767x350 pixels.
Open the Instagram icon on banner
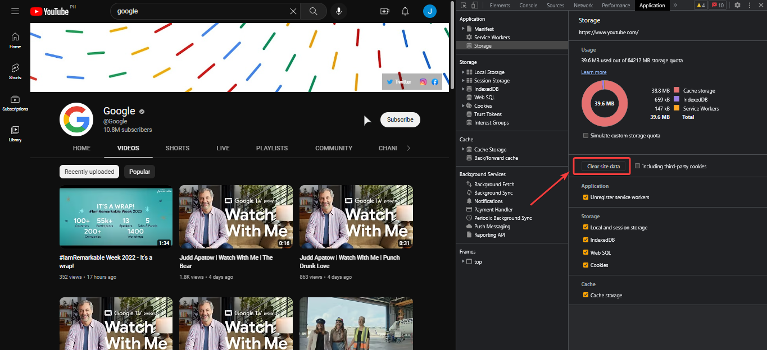(423, 82)
